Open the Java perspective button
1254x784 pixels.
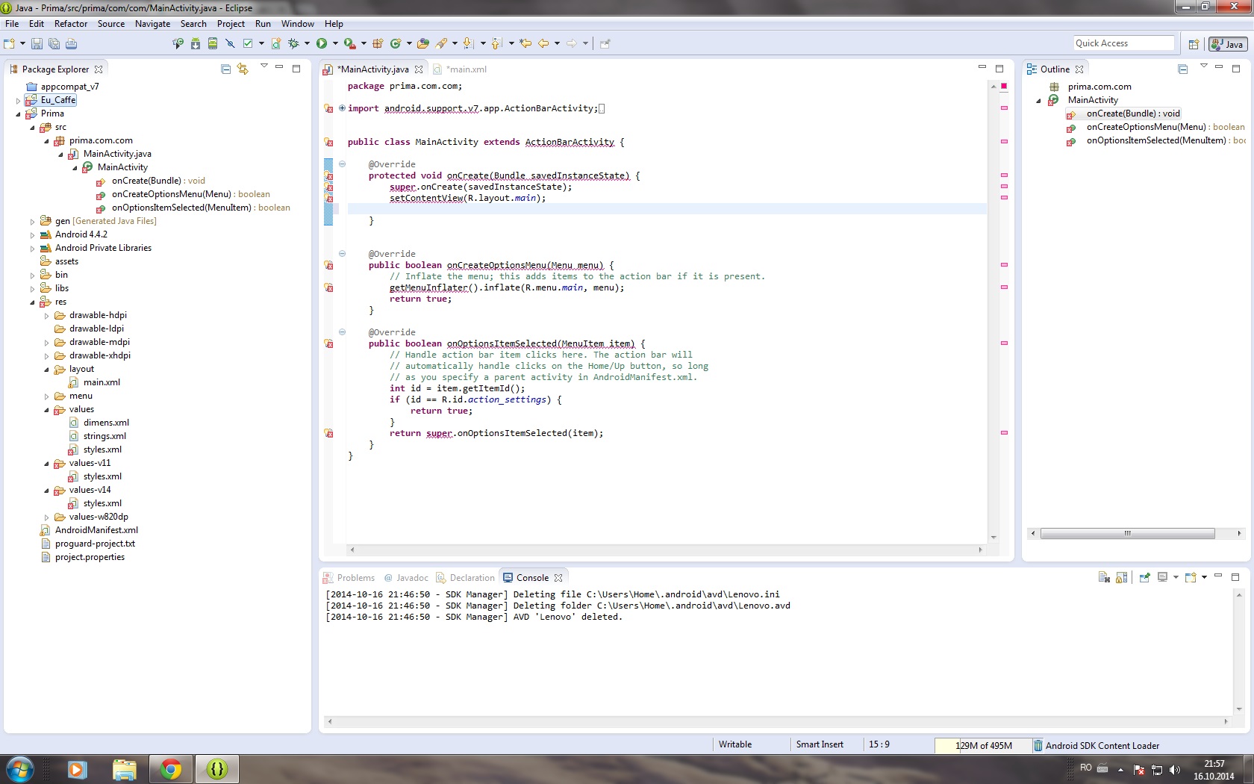point(1227,44)
